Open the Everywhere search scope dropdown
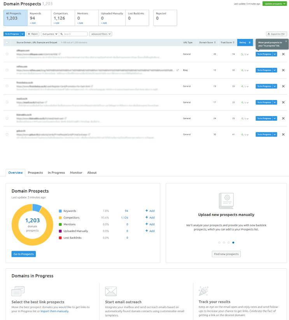 click(50, 34)
